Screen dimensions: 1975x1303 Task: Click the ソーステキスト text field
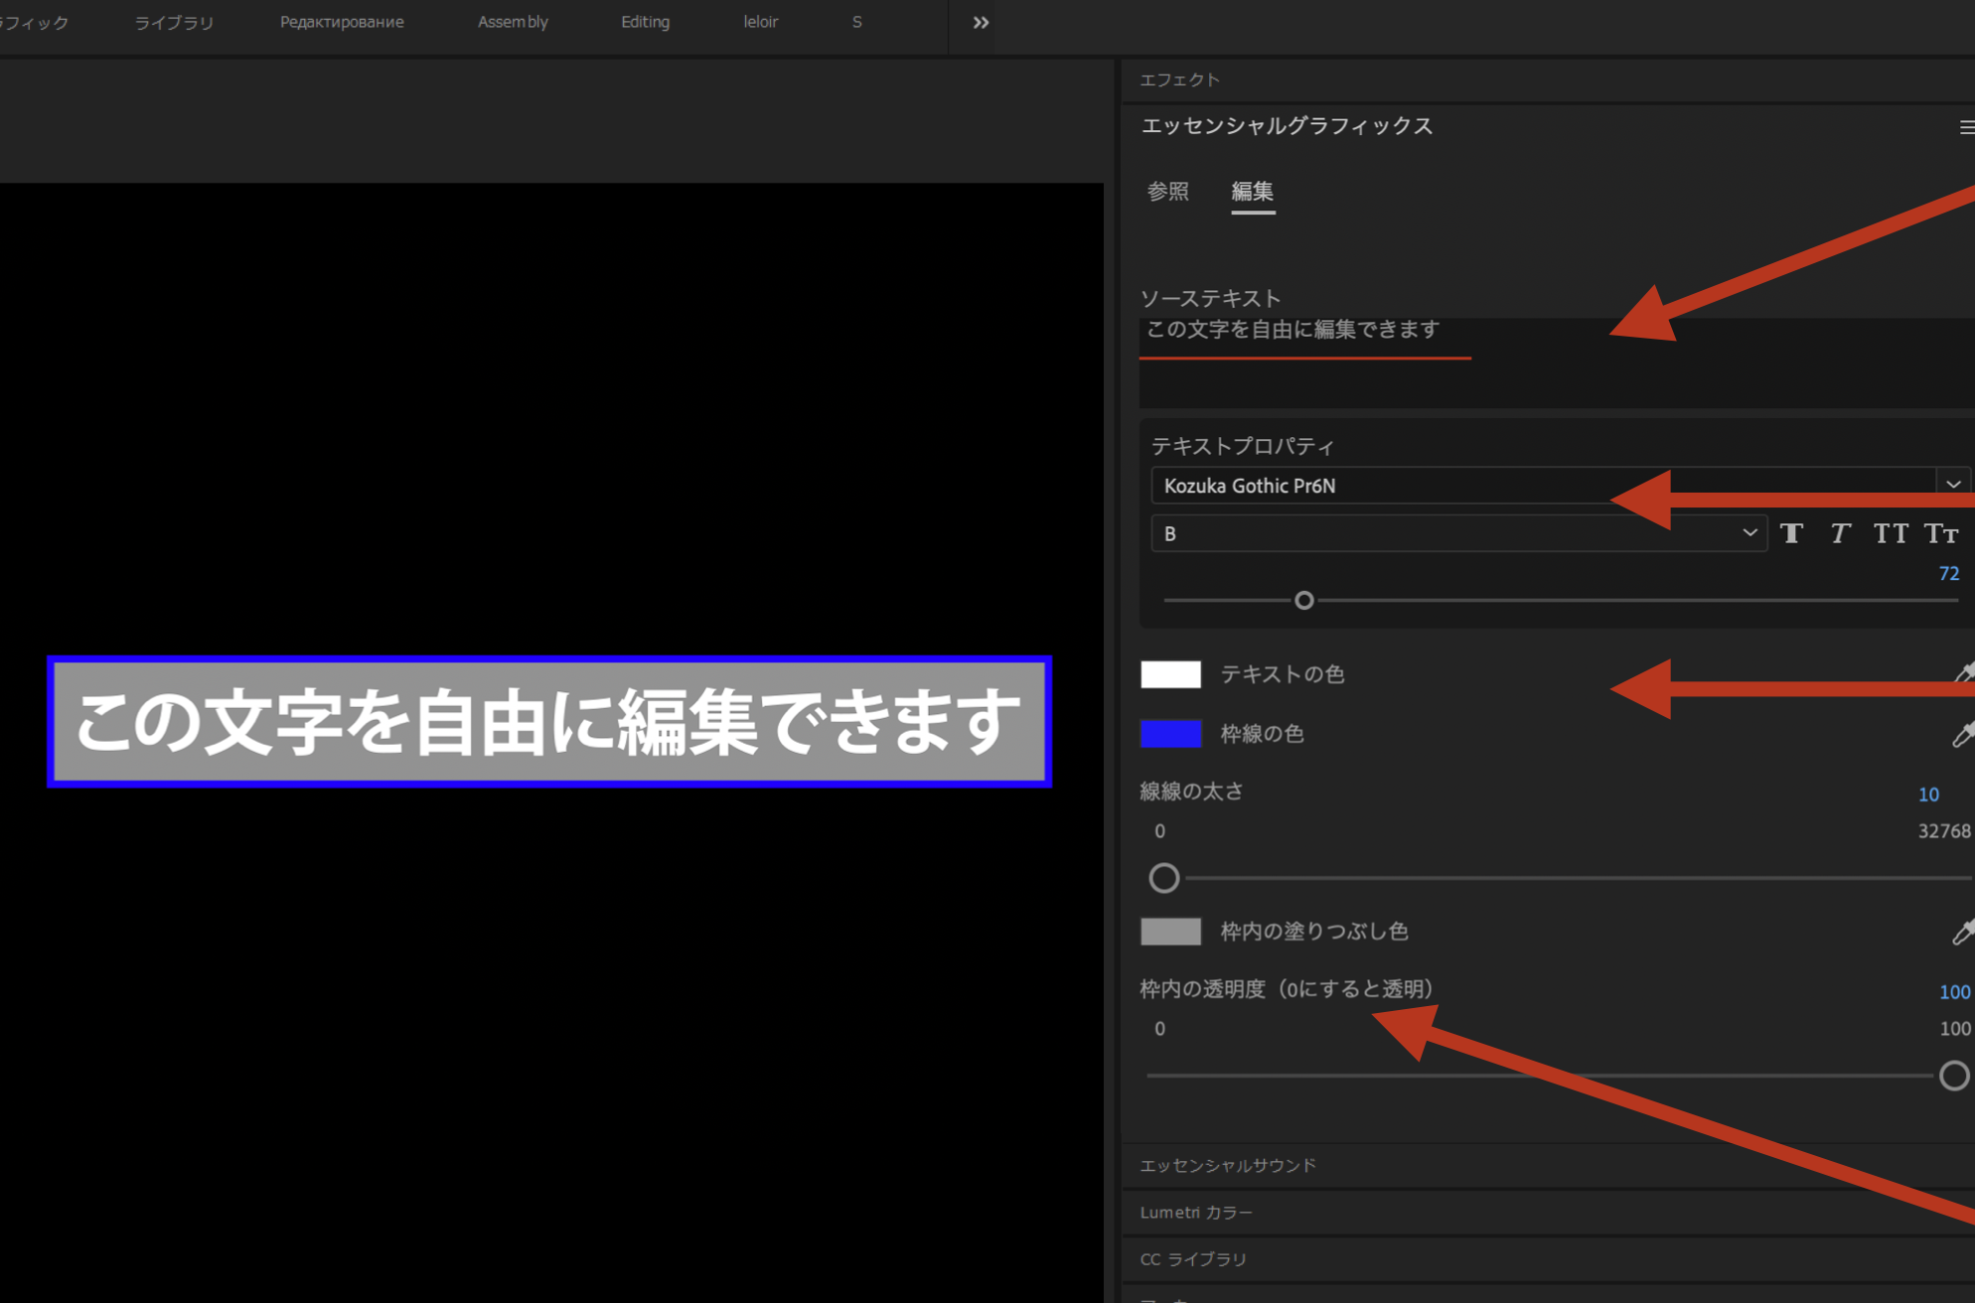pyautogui.click(x=1557, y=362)
